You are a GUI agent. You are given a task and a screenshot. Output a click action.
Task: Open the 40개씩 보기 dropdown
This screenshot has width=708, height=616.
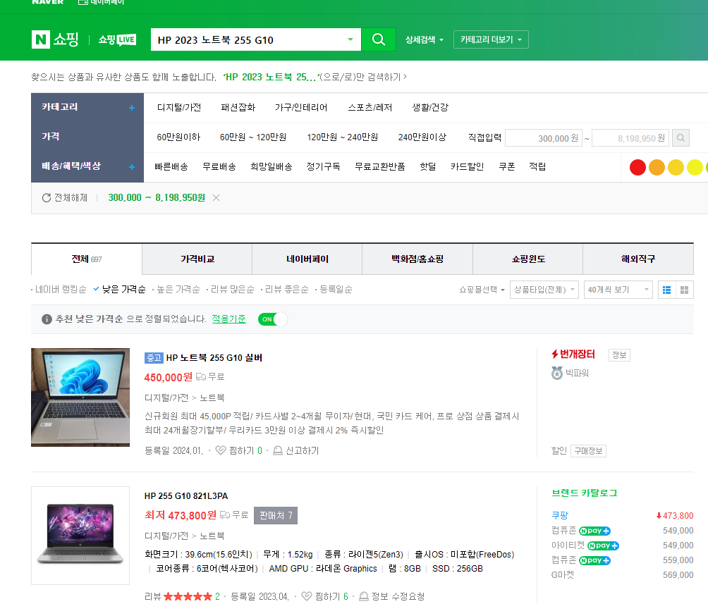[618, 290]
